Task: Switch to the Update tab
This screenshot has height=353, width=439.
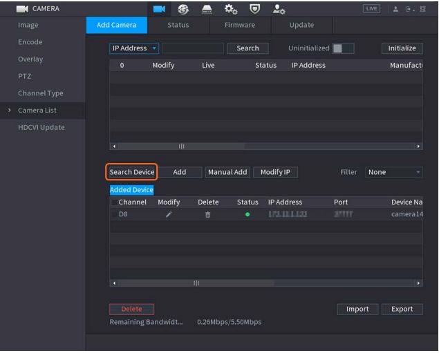Action: click(302, 25)
